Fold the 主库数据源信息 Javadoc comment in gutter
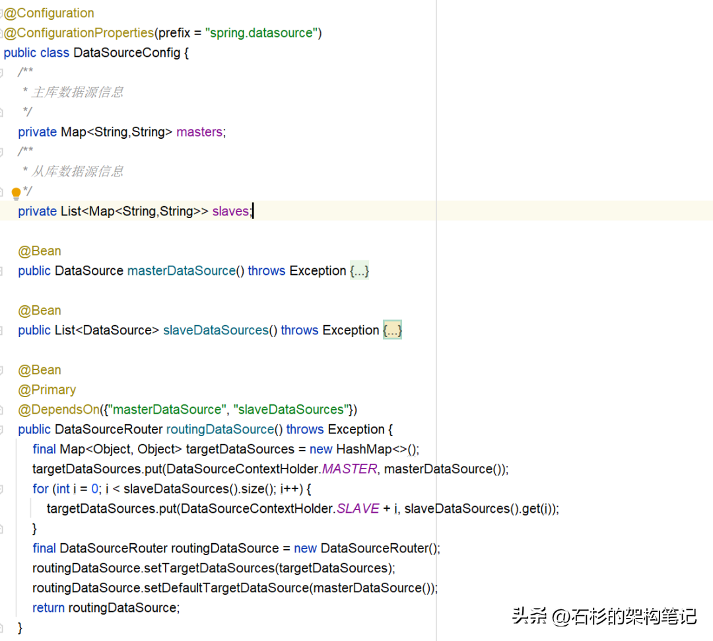Image resolution: width=713 pixels, height=641 pixels. pos(2,72)
